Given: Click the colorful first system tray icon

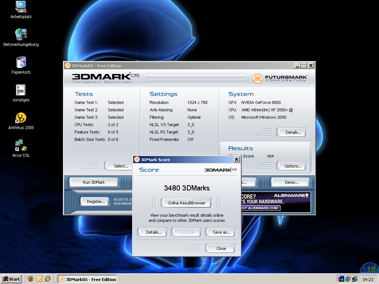Looking at the screenshot, I should (x=341, y=279).
